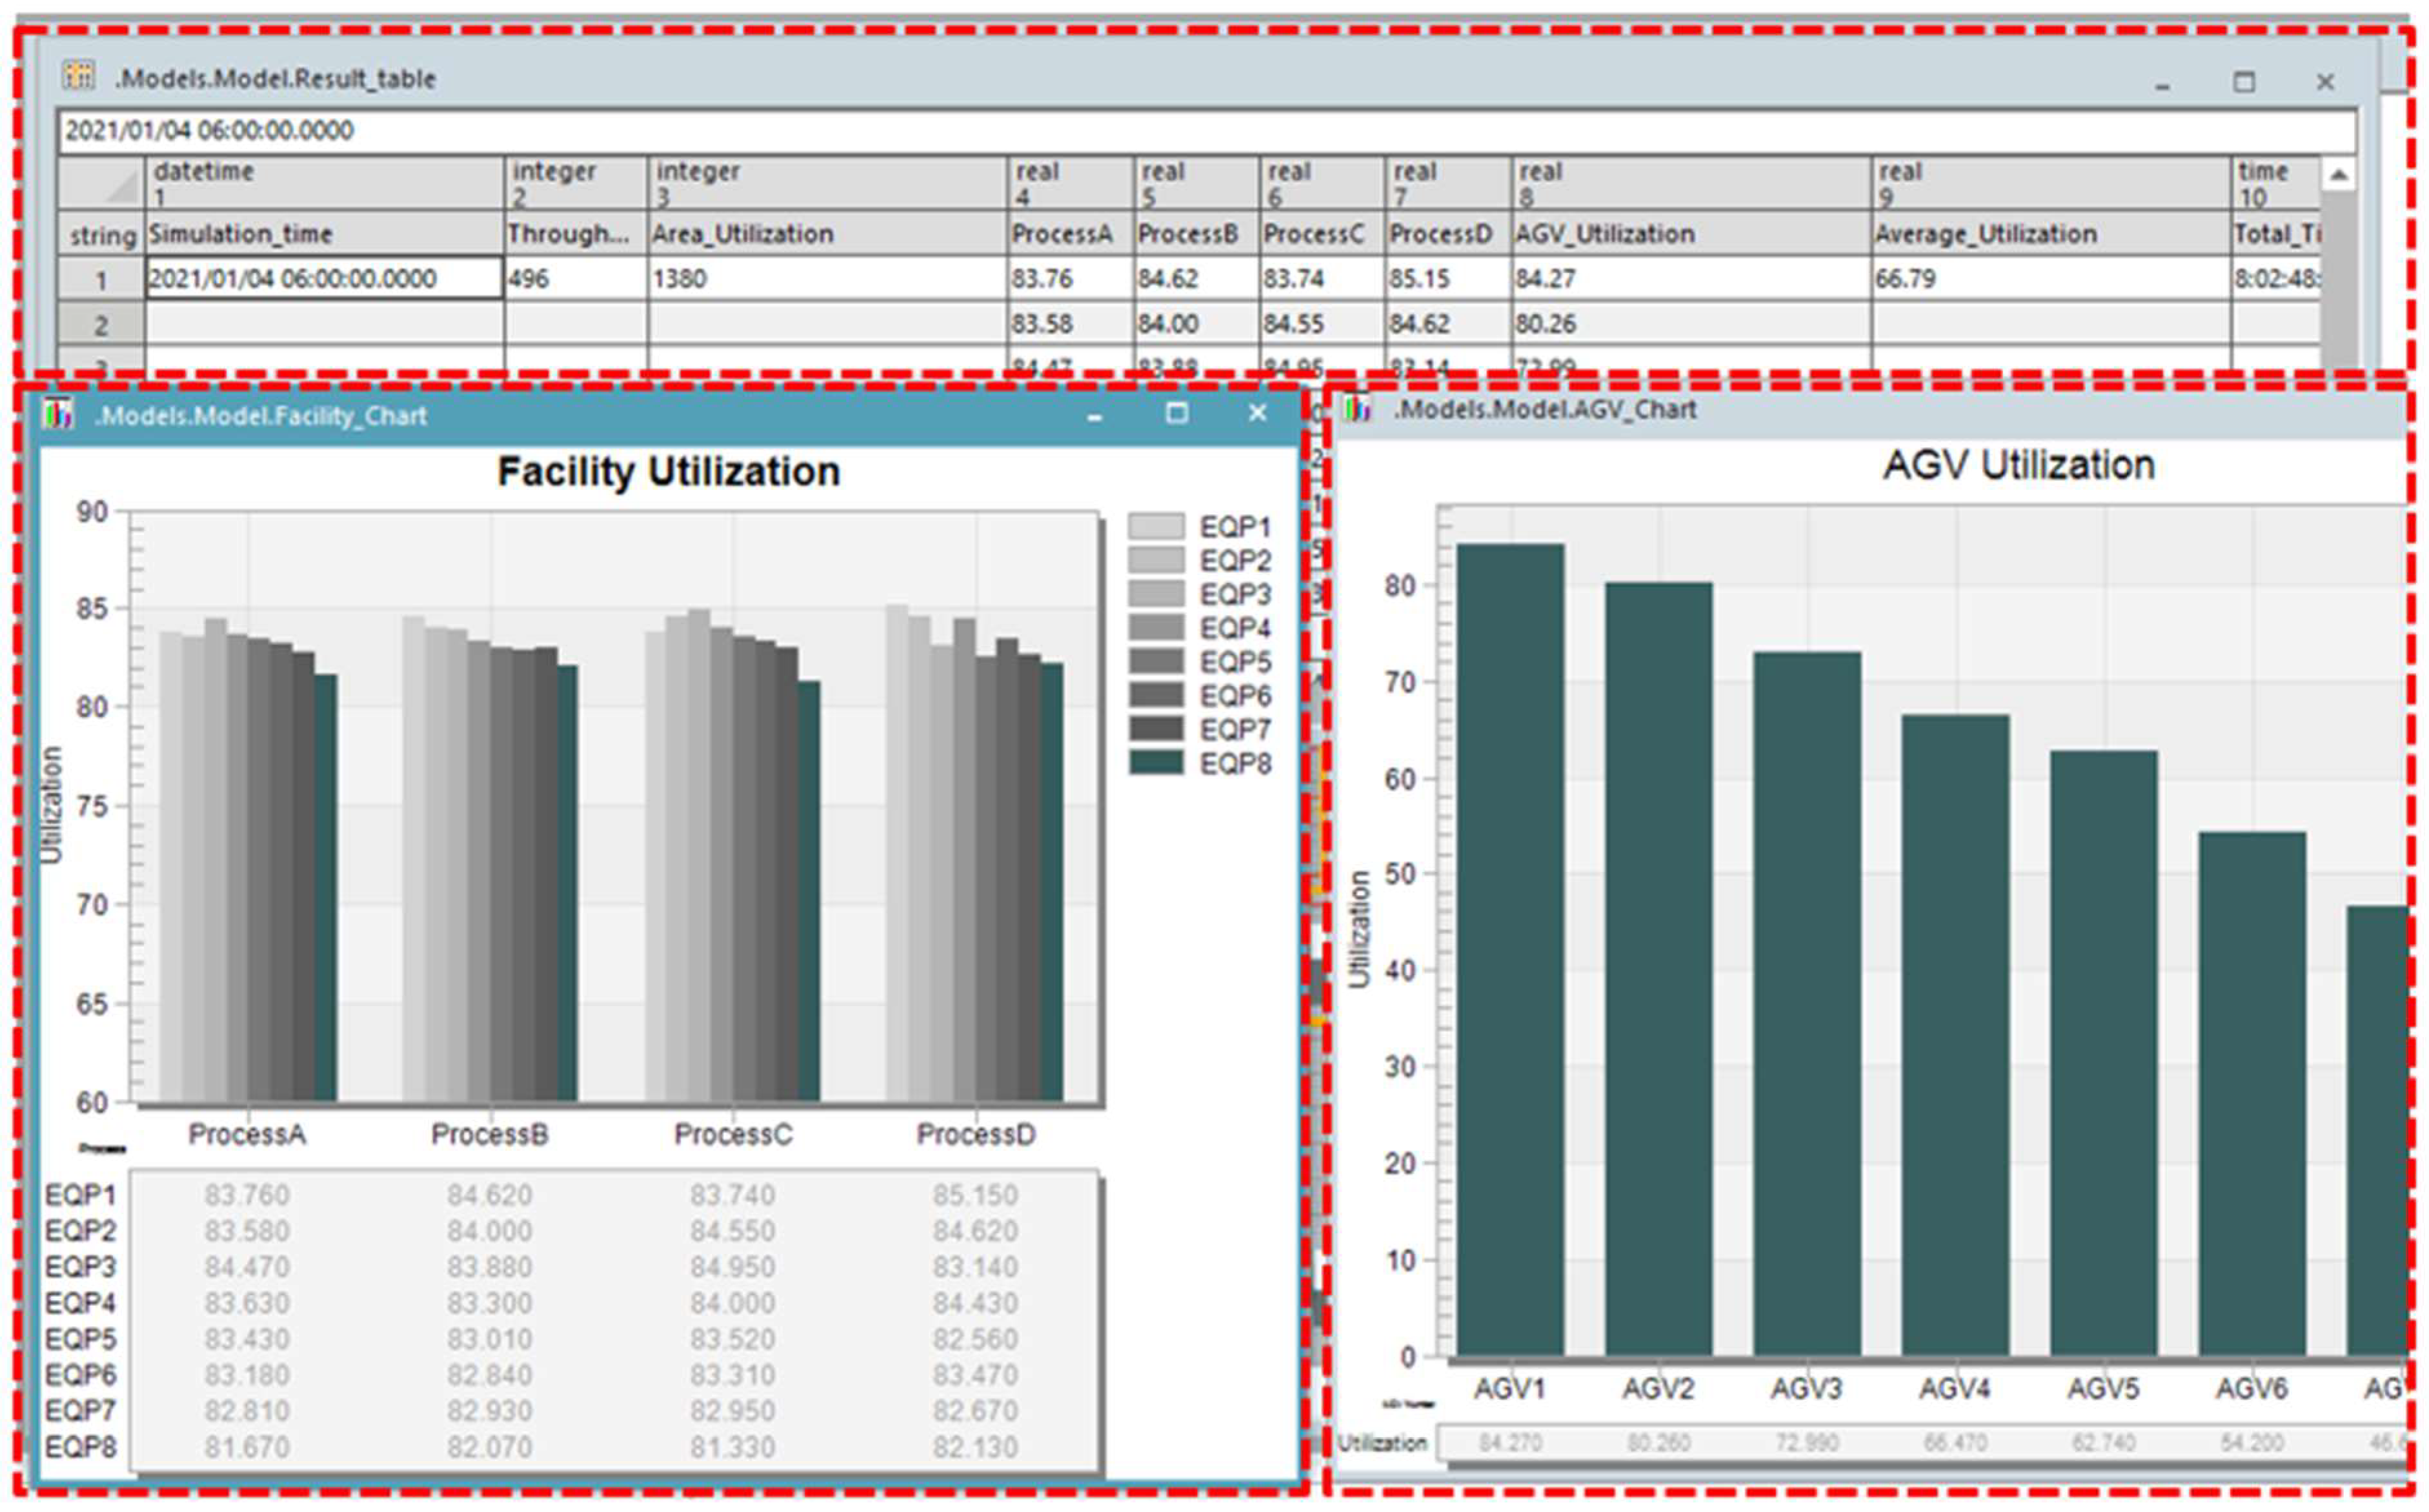Image resolution: width=2429 pixels, height=1512 pixels.
Task: Close the Result_table window
Action: pyautogui.click(x=2325, y=82)
